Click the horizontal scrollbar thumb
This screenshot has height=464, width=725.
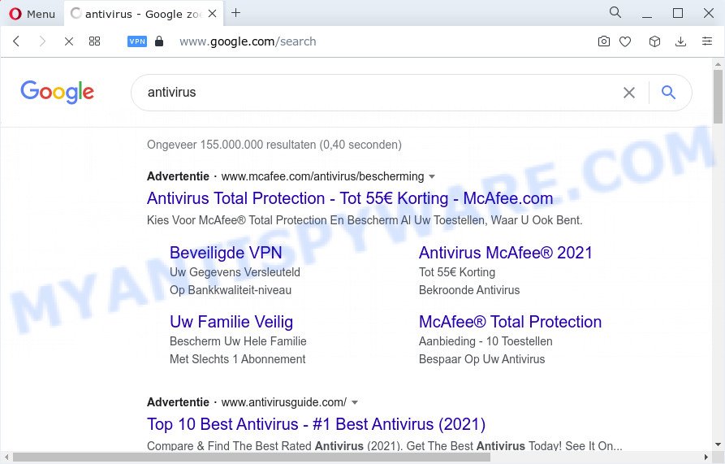[x=252, y=457]
